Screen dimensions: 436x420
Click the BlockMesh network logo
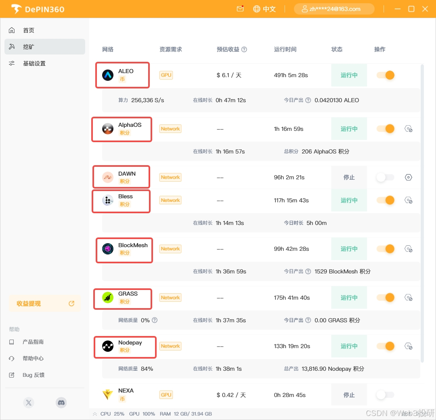tap(108, 249)
